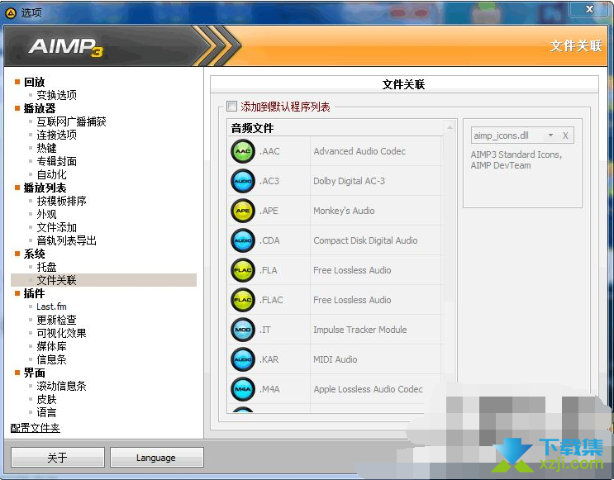Viewport: 614px width, 480px height.
Task: Select the .M4A extension text
Action: 269,389
